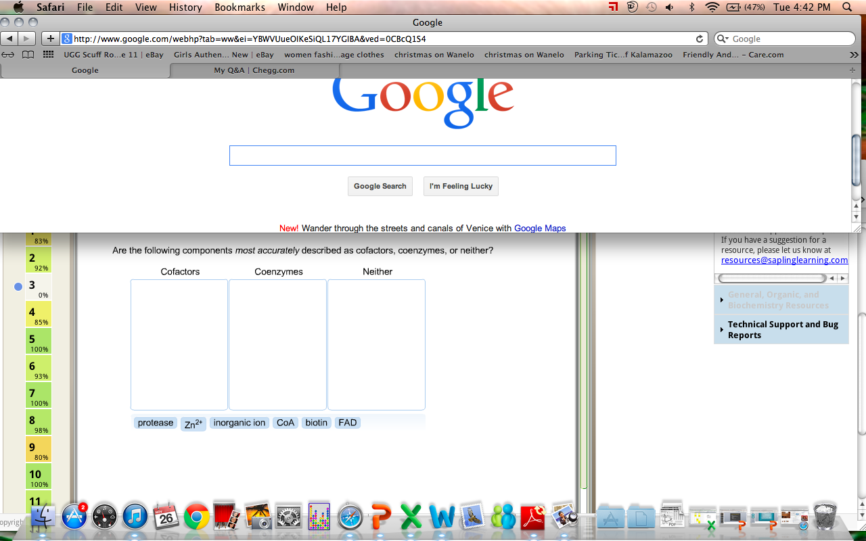The width and height of the screenshot is (866, 541).
Task: Open the Safari menu
Action: [x=50, y=7]
